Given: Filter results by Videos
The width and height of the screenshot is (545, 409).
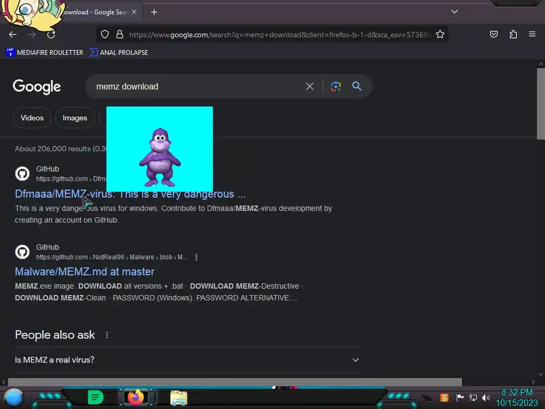Looking at the screenshot, I should [32, 118].
